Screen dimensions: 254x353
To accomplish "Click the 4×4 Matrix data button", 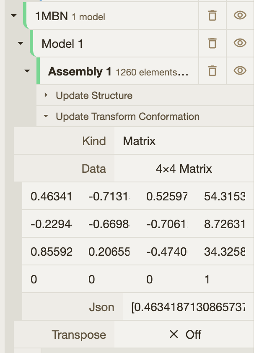I will (184, 169).
